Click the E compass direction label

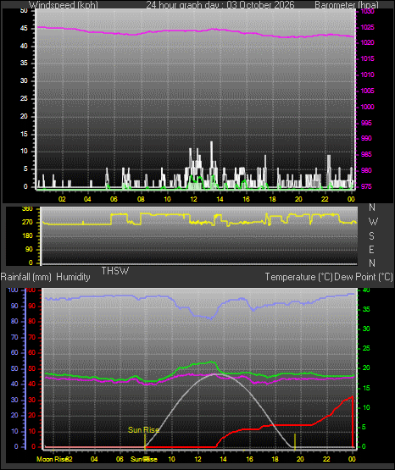[x=371, y=249]
